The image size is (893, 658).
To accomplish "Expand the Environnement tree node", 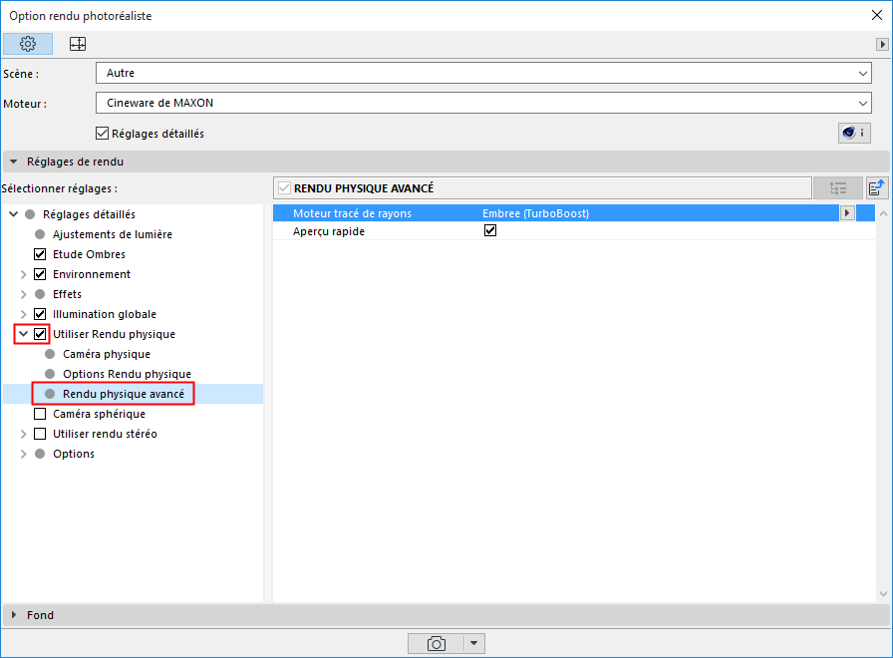I will click(23, 274).
